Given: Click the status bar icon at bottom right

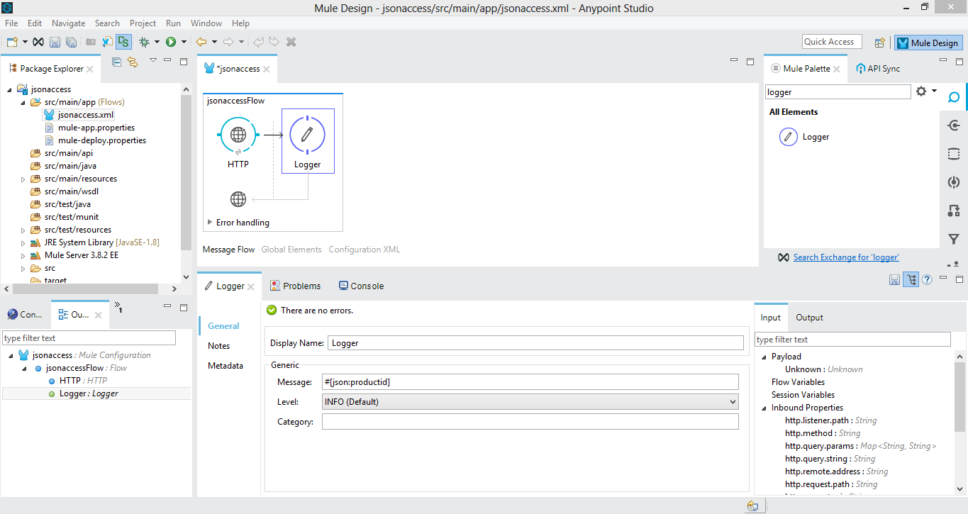Looking at the screenshot, I should pyautogui.click(x=752, y=506).
